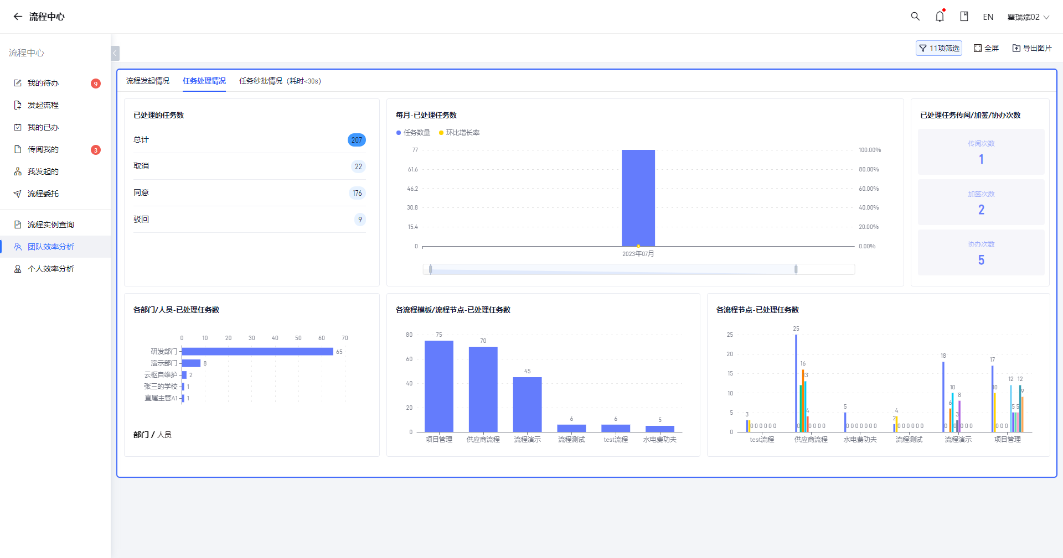
Task: Click the 我发起的 hierarchy icon
Action: (18, 171)
